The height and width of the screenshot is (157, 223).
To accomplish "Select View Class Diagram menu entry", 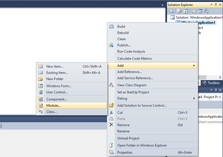I will click(x=152, y=85).
